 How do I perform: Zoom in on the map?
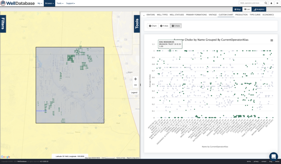tap(136, 79)
